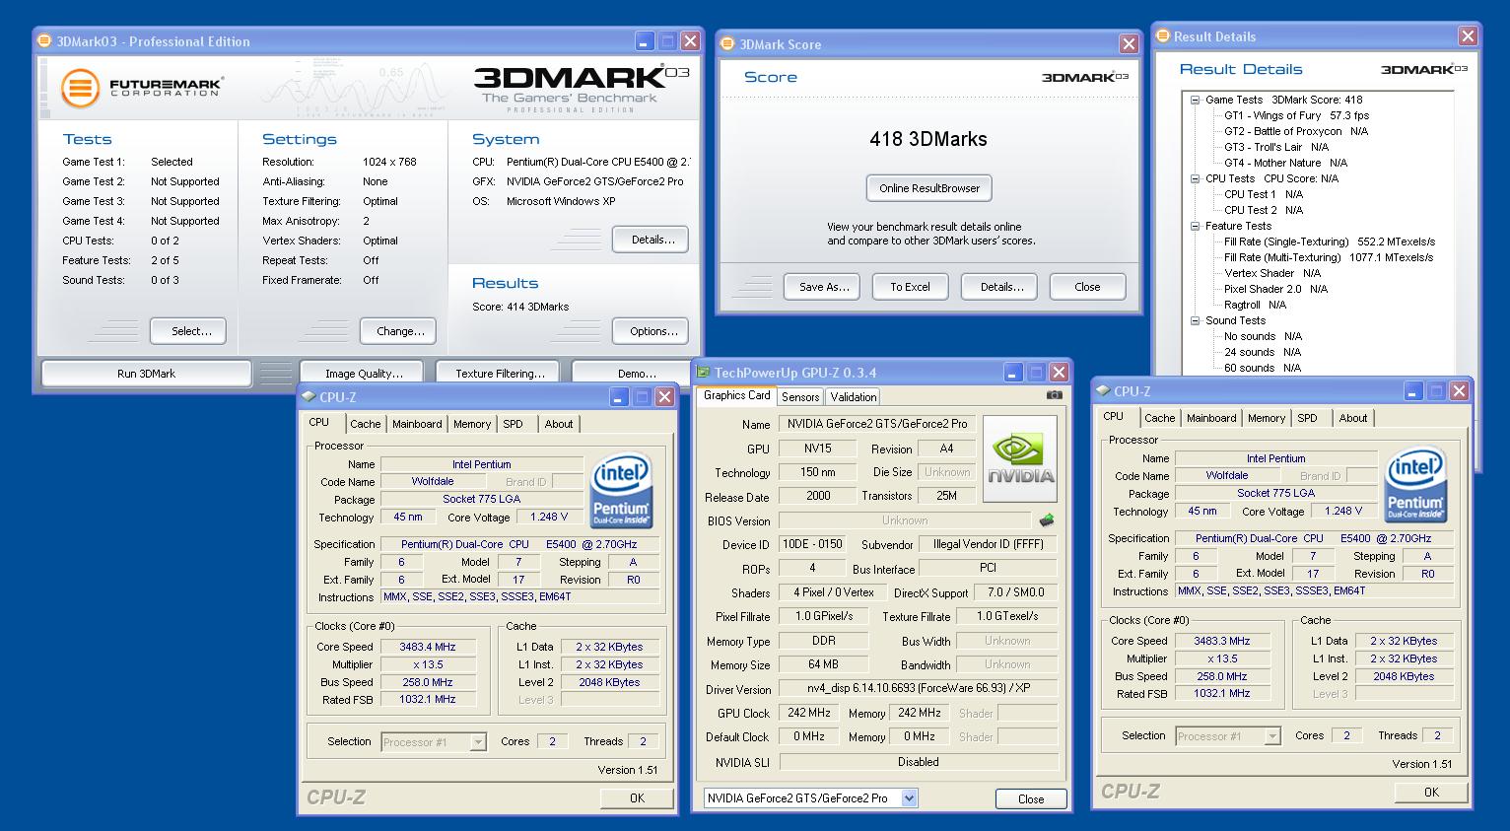Click the GPU-Z title bar icon
The width and height of the screenshot is (1510, 831).
point(703,373)
